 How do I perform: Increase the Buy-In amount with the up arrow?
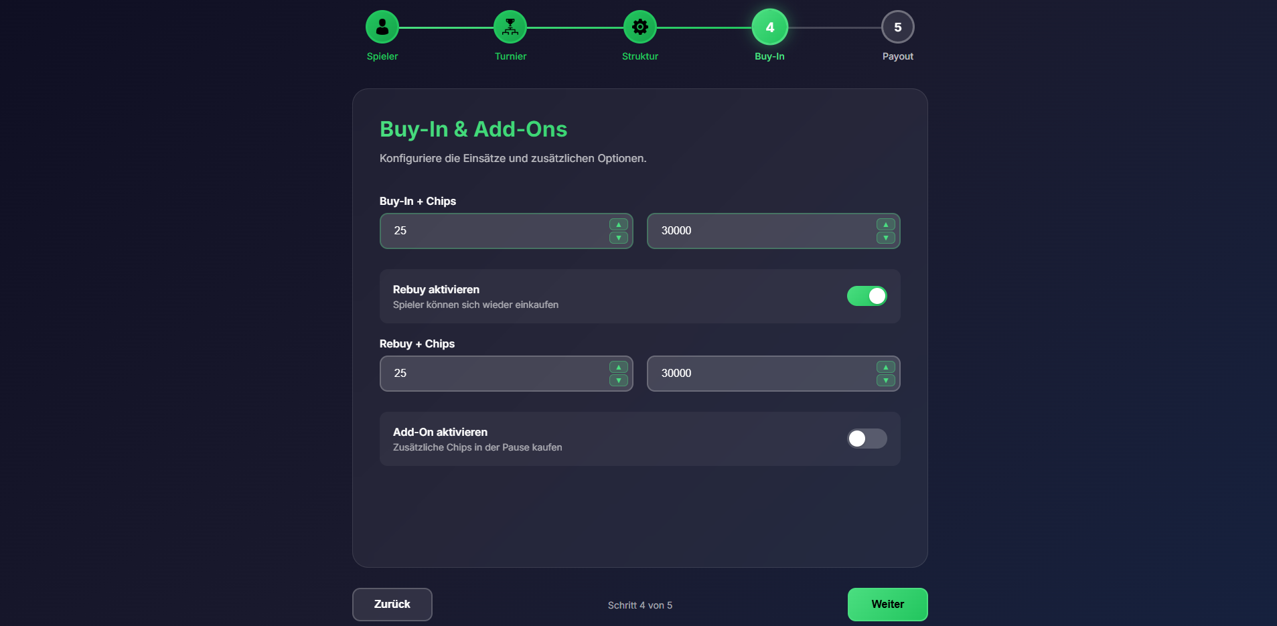click(617, 225)
